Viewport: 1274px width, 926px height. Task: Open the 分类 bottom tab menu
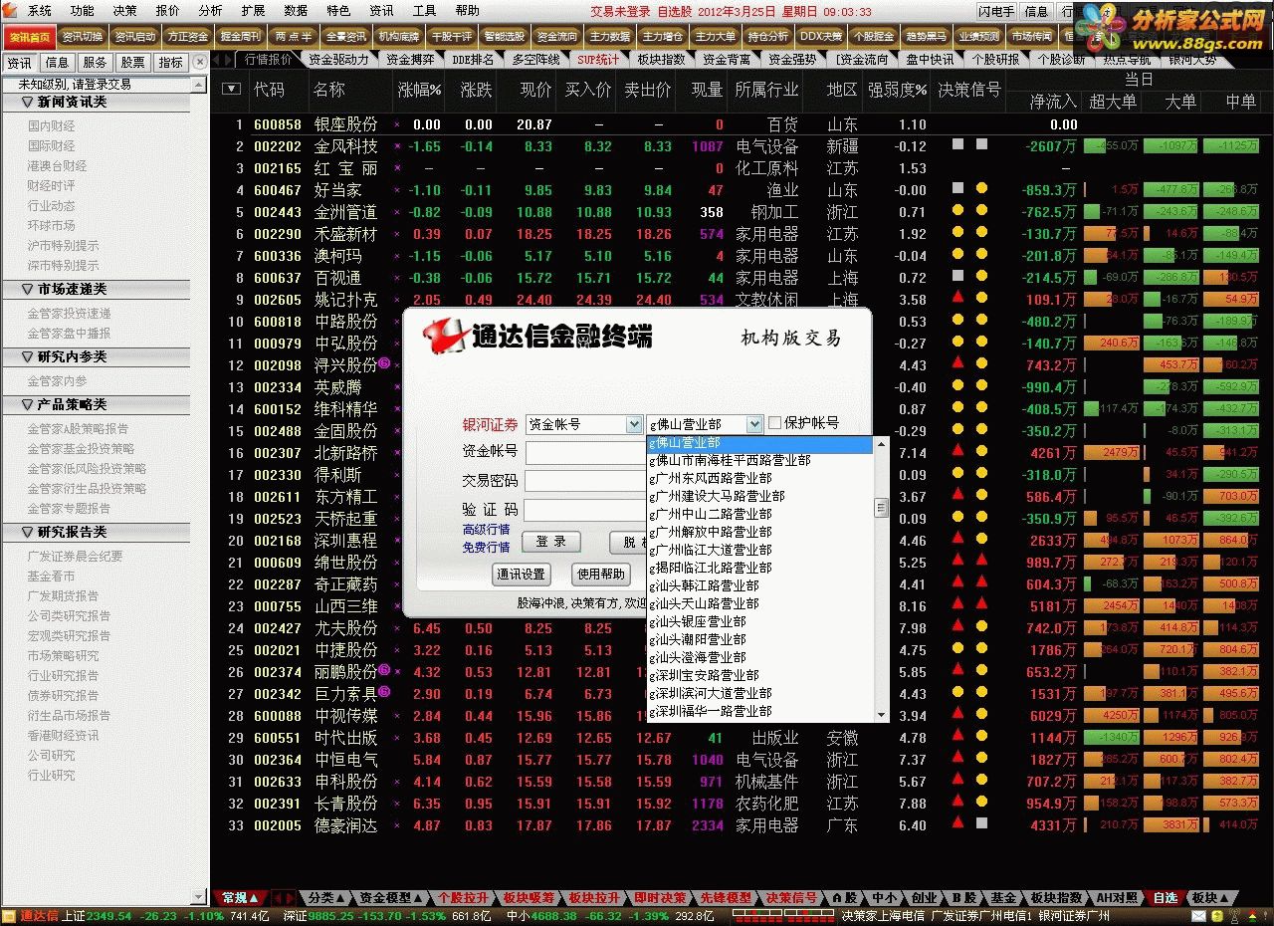(x=324, y=897)
